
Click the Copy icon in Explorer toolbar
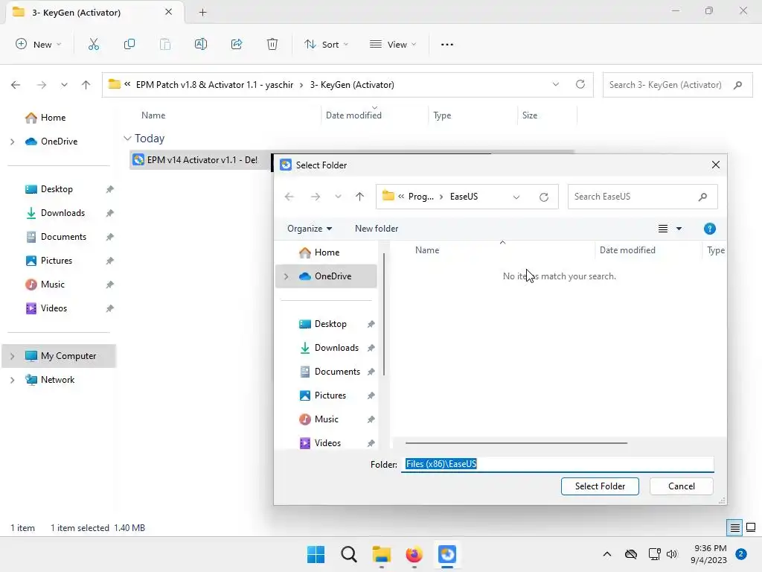(x=129, y=44)
